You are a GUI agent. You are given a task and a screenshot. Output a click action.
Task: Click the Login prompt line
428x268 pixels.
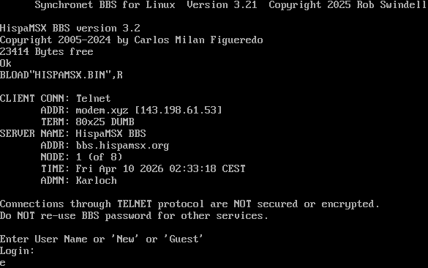pos(18,250)
